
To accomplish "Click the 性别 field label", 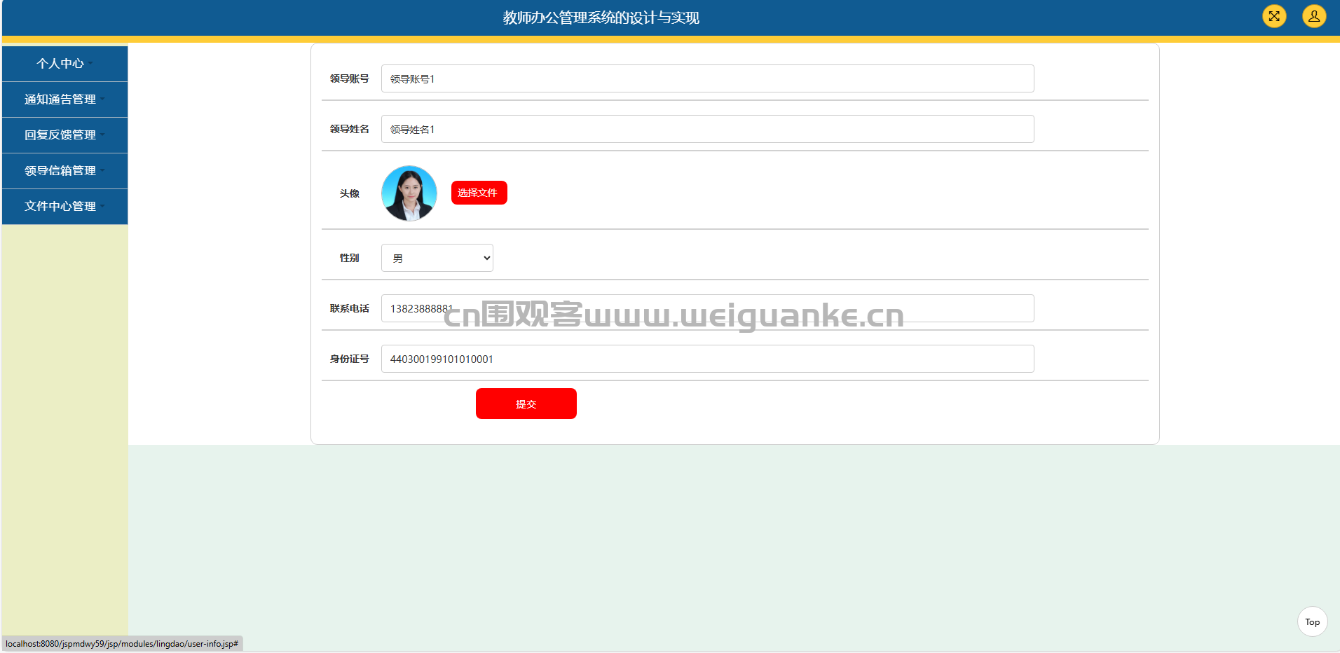I will pyautogui.click(x=349, y=258).
